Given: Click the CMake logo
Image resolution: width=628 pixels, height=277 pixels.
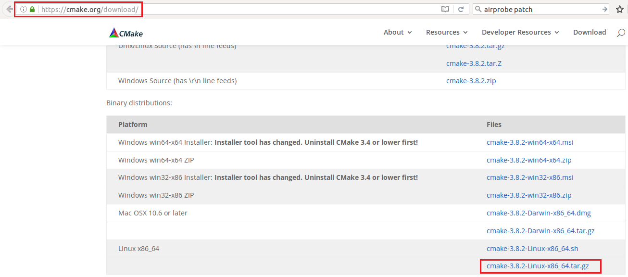Looking at the screenshot, I should pyautogui.click(x=126, y=33).
